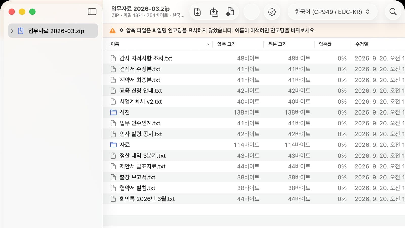Select the folder name 자료
The height and width of the screenshot is (228, 405).
[x=125, y=145]
